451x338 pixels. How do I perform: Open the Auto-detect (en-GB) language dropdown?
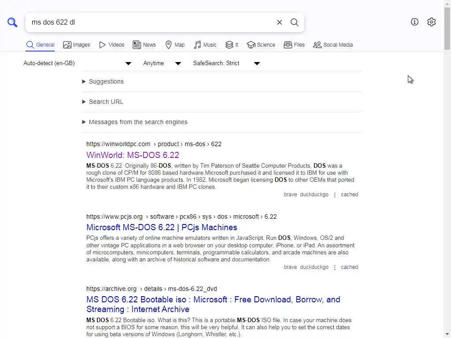click(x=78, y=63)
